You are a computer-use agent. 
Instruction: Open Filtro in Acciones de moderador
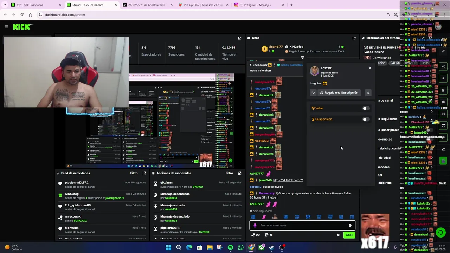[x=229, y=173]
